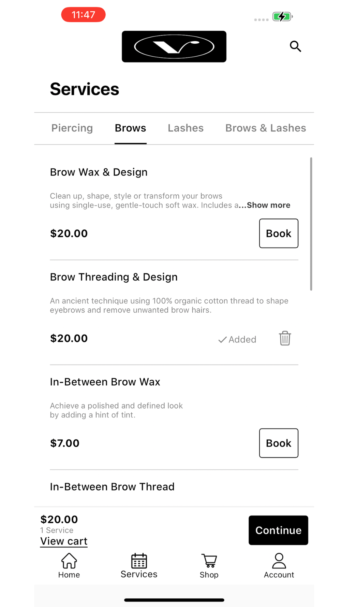341x607 pixels.
Task: Open the Account profile icon
Action: [279, 561]
